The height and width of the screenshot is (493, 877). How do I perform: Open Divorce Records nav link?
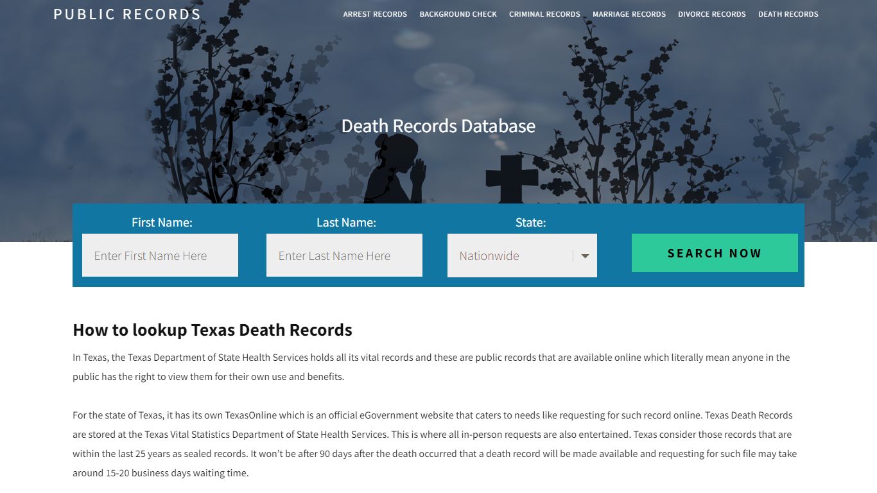pyautogui.click(x=712, y=14)
